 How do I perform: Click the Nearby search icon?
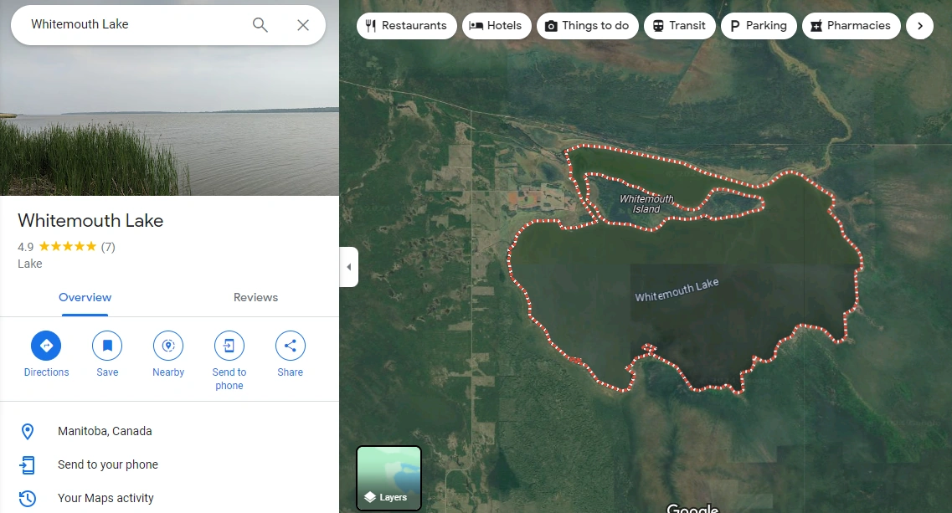(168, 346)
